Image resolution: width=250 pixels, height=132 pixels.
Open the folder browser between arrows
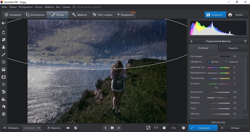click(112, 128)
